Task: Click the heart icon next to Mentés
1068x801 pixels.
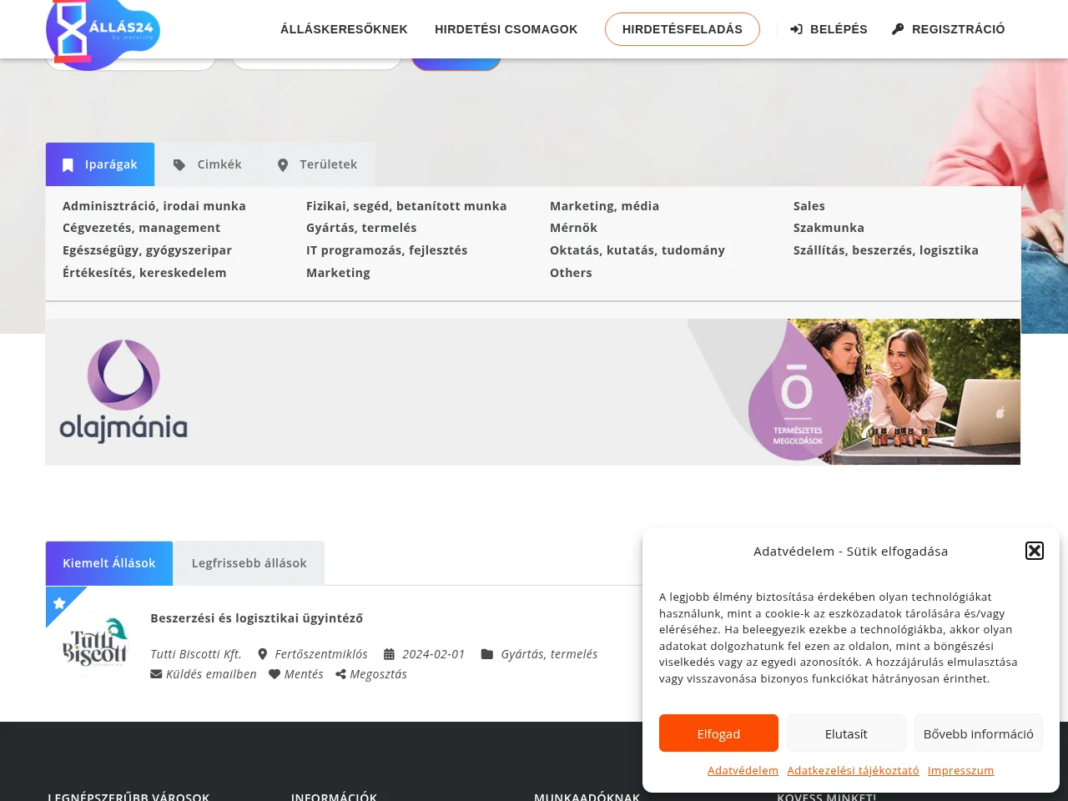Action: [275, 674]
